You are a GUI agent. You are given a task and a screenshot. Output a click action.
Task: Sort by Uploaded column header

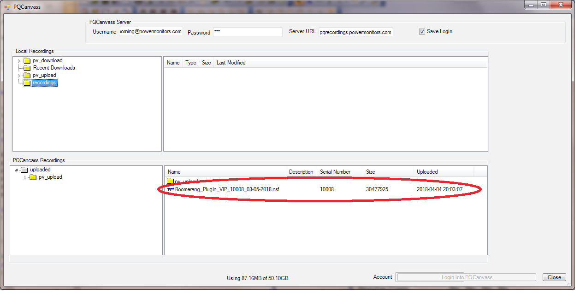(427, 172)
